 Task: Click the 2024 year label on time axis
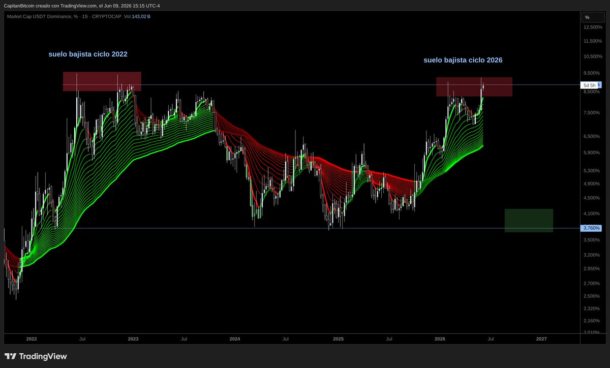click(235, 339)
